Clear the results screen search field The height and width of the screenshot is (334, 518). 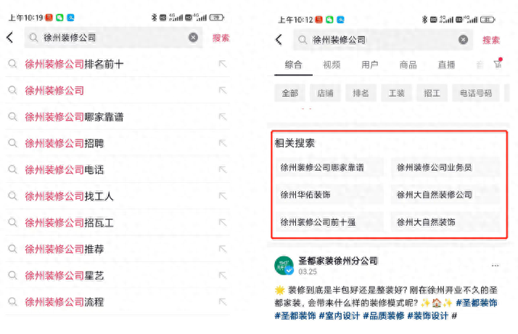click(463, 40)
